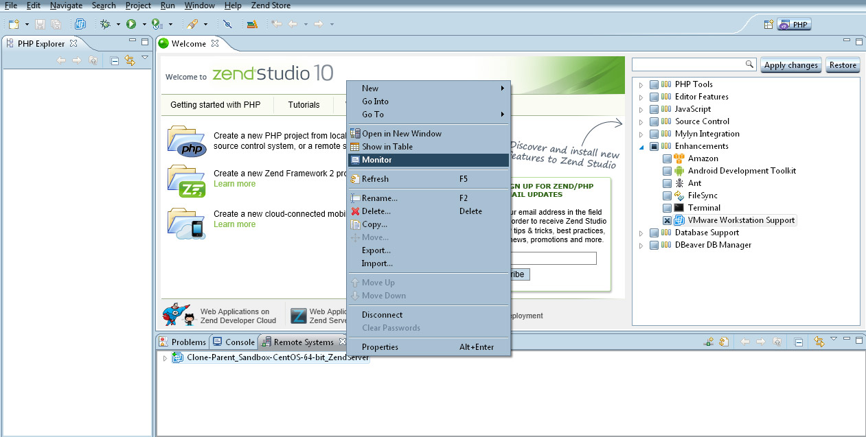Click the Zend Server Z icon
The width and height of the screenshot is (866, 437).
[x=299, y=316]
